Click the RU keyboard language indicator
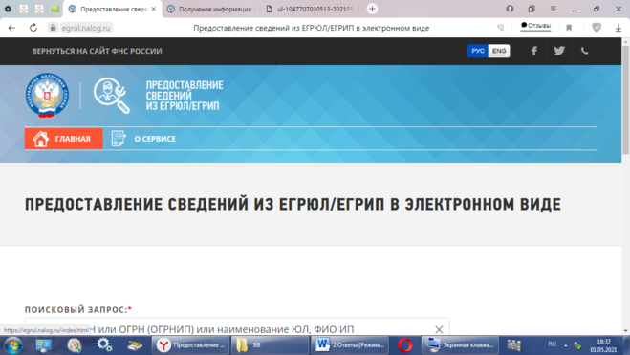630x355 pixels. [552, 344]
